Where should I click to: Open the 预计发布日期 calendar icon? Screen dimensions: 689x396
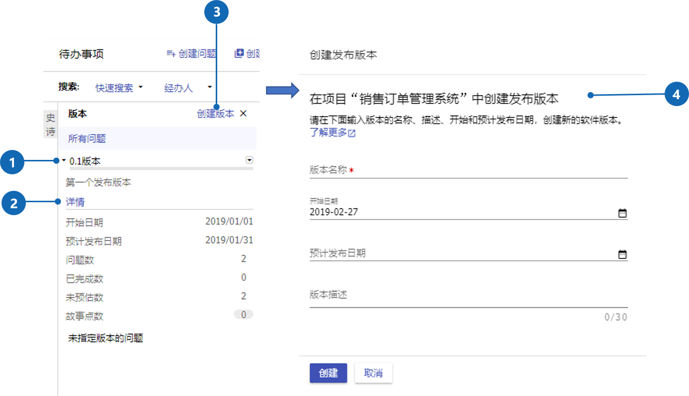point(622,255)
